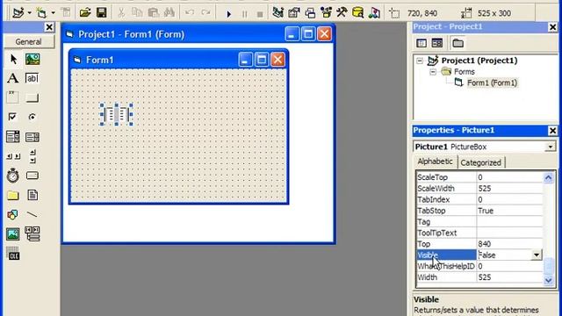562x316 pixels.
Task: Select the HScrollBar tool in the toolbox
Action: point(13,156)
